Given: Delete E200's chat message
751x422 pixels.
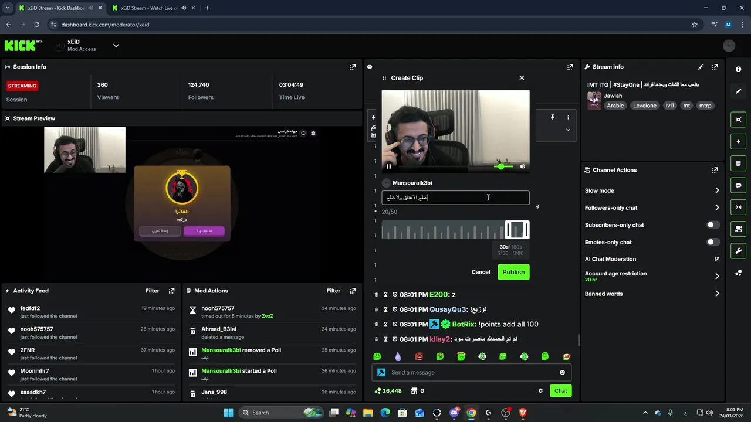Looking at the screenshot, I should 376,295.
